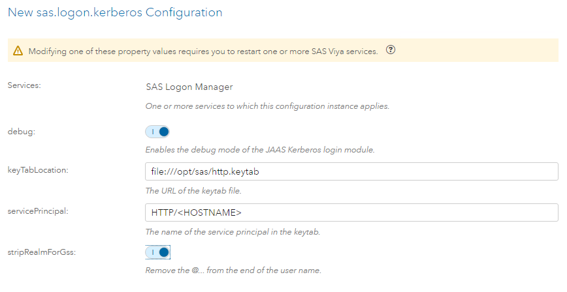
Task: Click the keyTabLocation field label
Action: click(x=37, y=169)
